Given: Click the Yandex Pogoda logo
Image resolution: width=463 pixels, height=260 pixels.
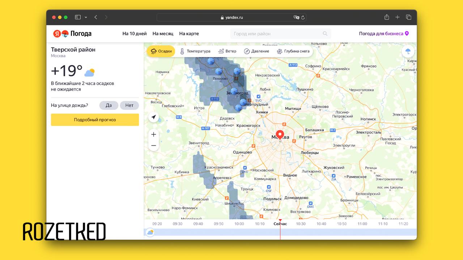Looking at the screenshot, I should (72, 34).
